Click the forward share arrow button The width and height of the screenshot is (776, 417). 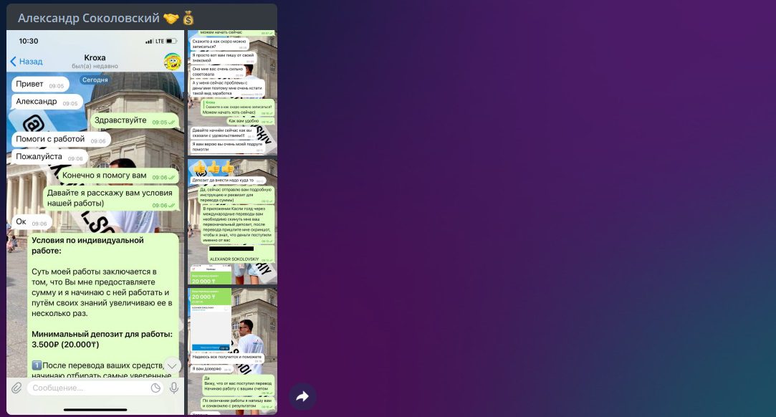tap(302, 396)
